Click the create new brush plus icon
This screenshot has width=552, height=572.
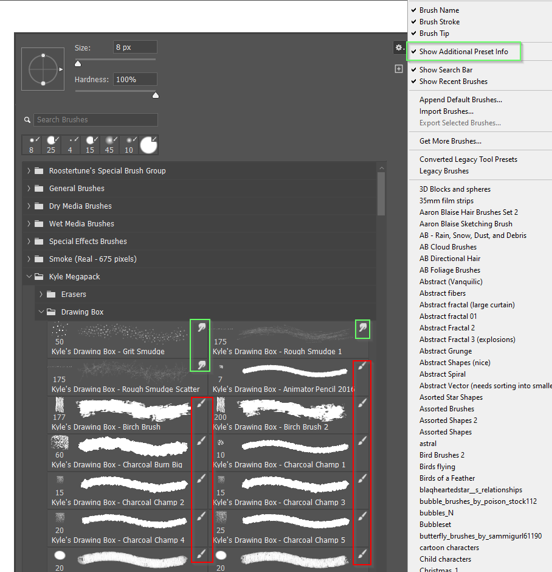[399, 69]
